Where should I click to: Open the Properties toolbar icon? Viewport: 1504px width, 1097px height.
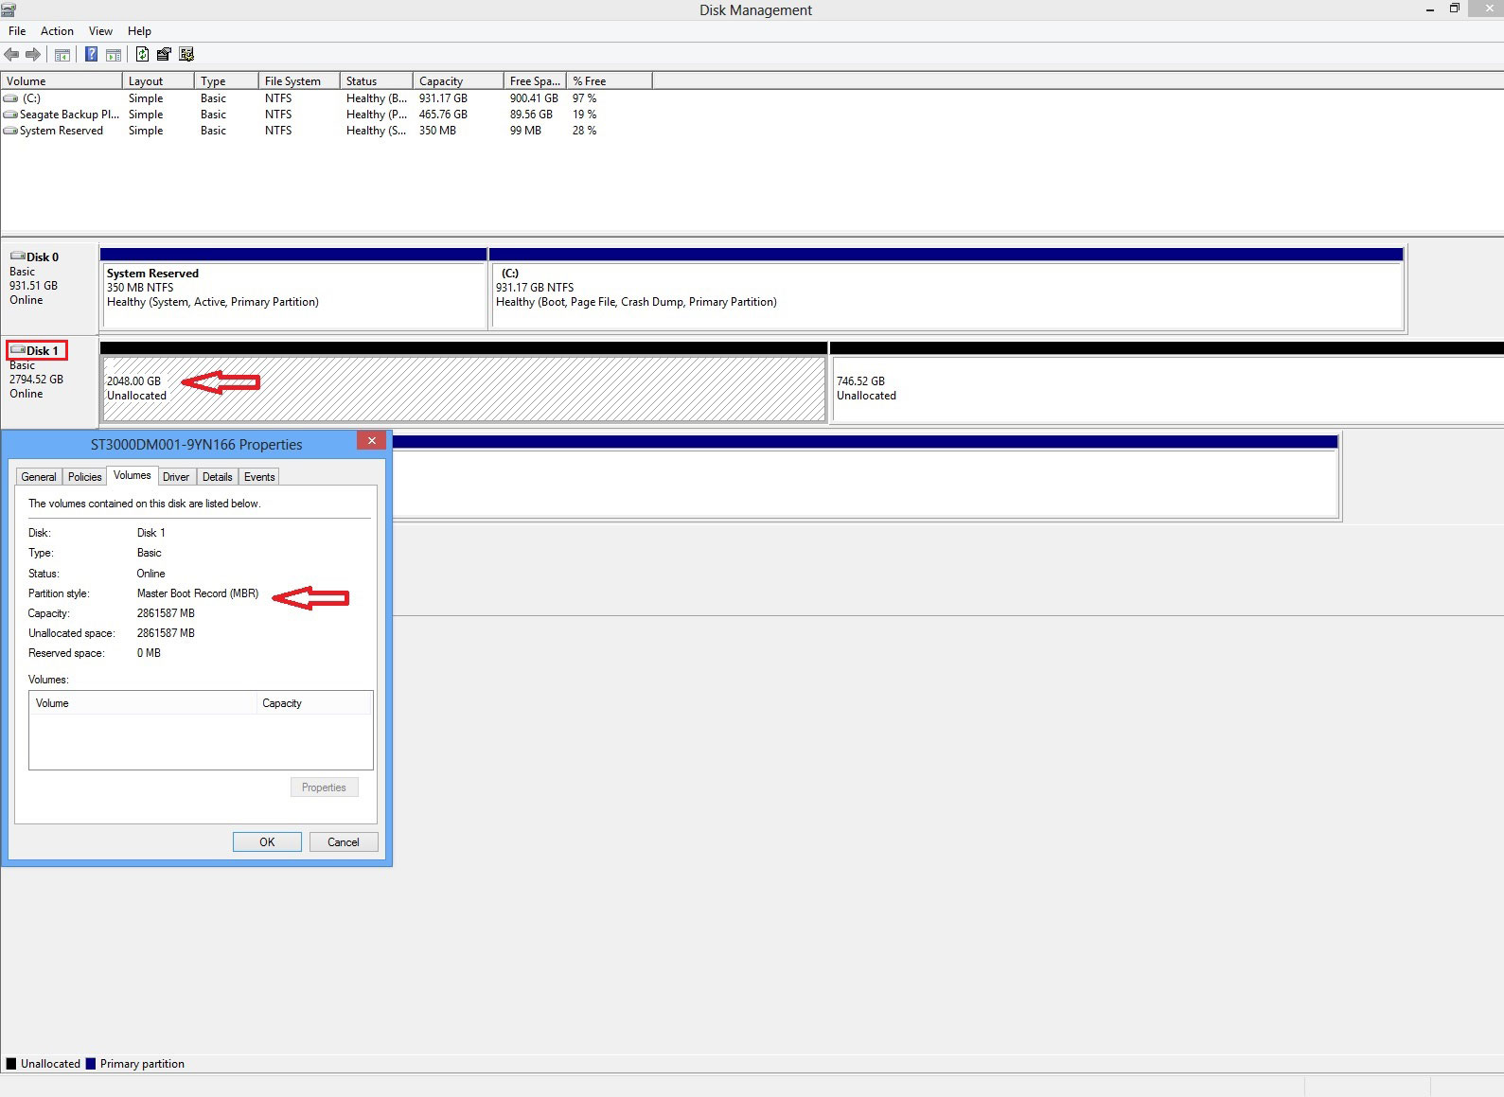(165, 55)
